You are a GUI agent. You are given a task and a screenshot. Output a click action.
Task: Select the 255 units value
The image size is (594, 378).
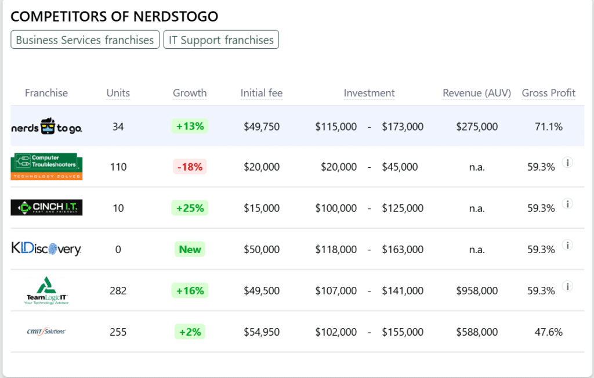point(118,332)
